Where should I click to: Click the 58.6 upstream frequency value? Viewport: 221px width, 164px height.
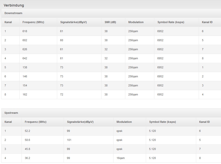point(27,140)
